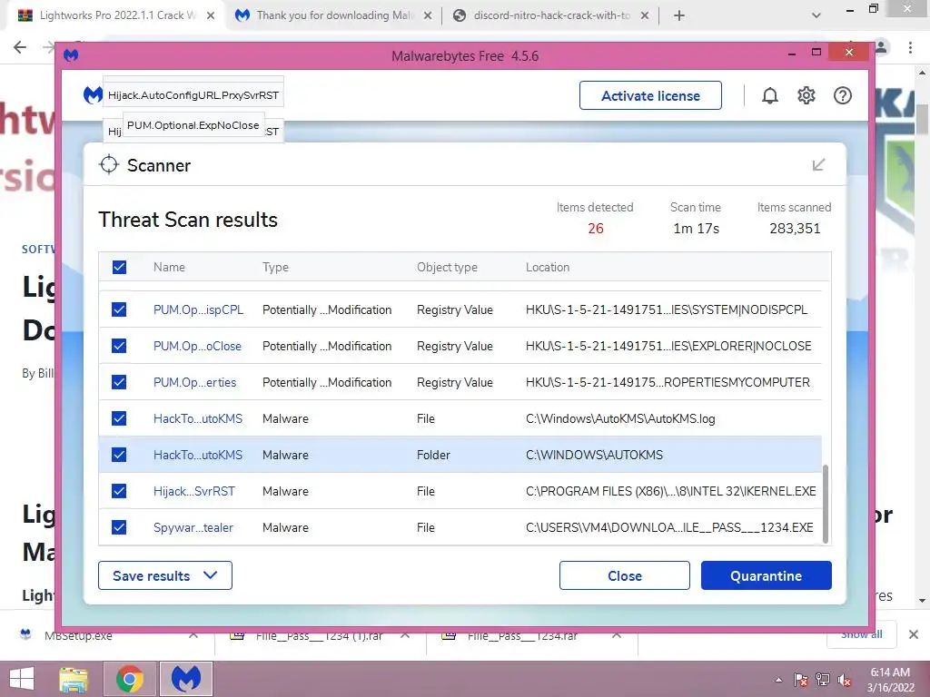Click the Malwarebytes logo beside Hijack tooltip

(x=93, y=94)
